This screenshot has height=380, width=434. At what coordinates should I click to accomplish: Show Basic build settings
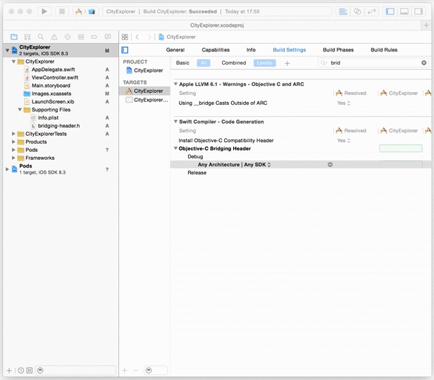(x=182, y=63)
